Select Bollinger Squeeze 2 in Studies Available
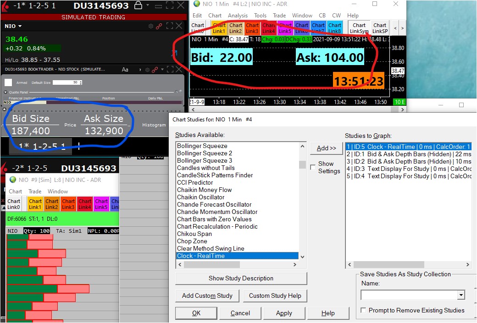 (x=237, y=153)
